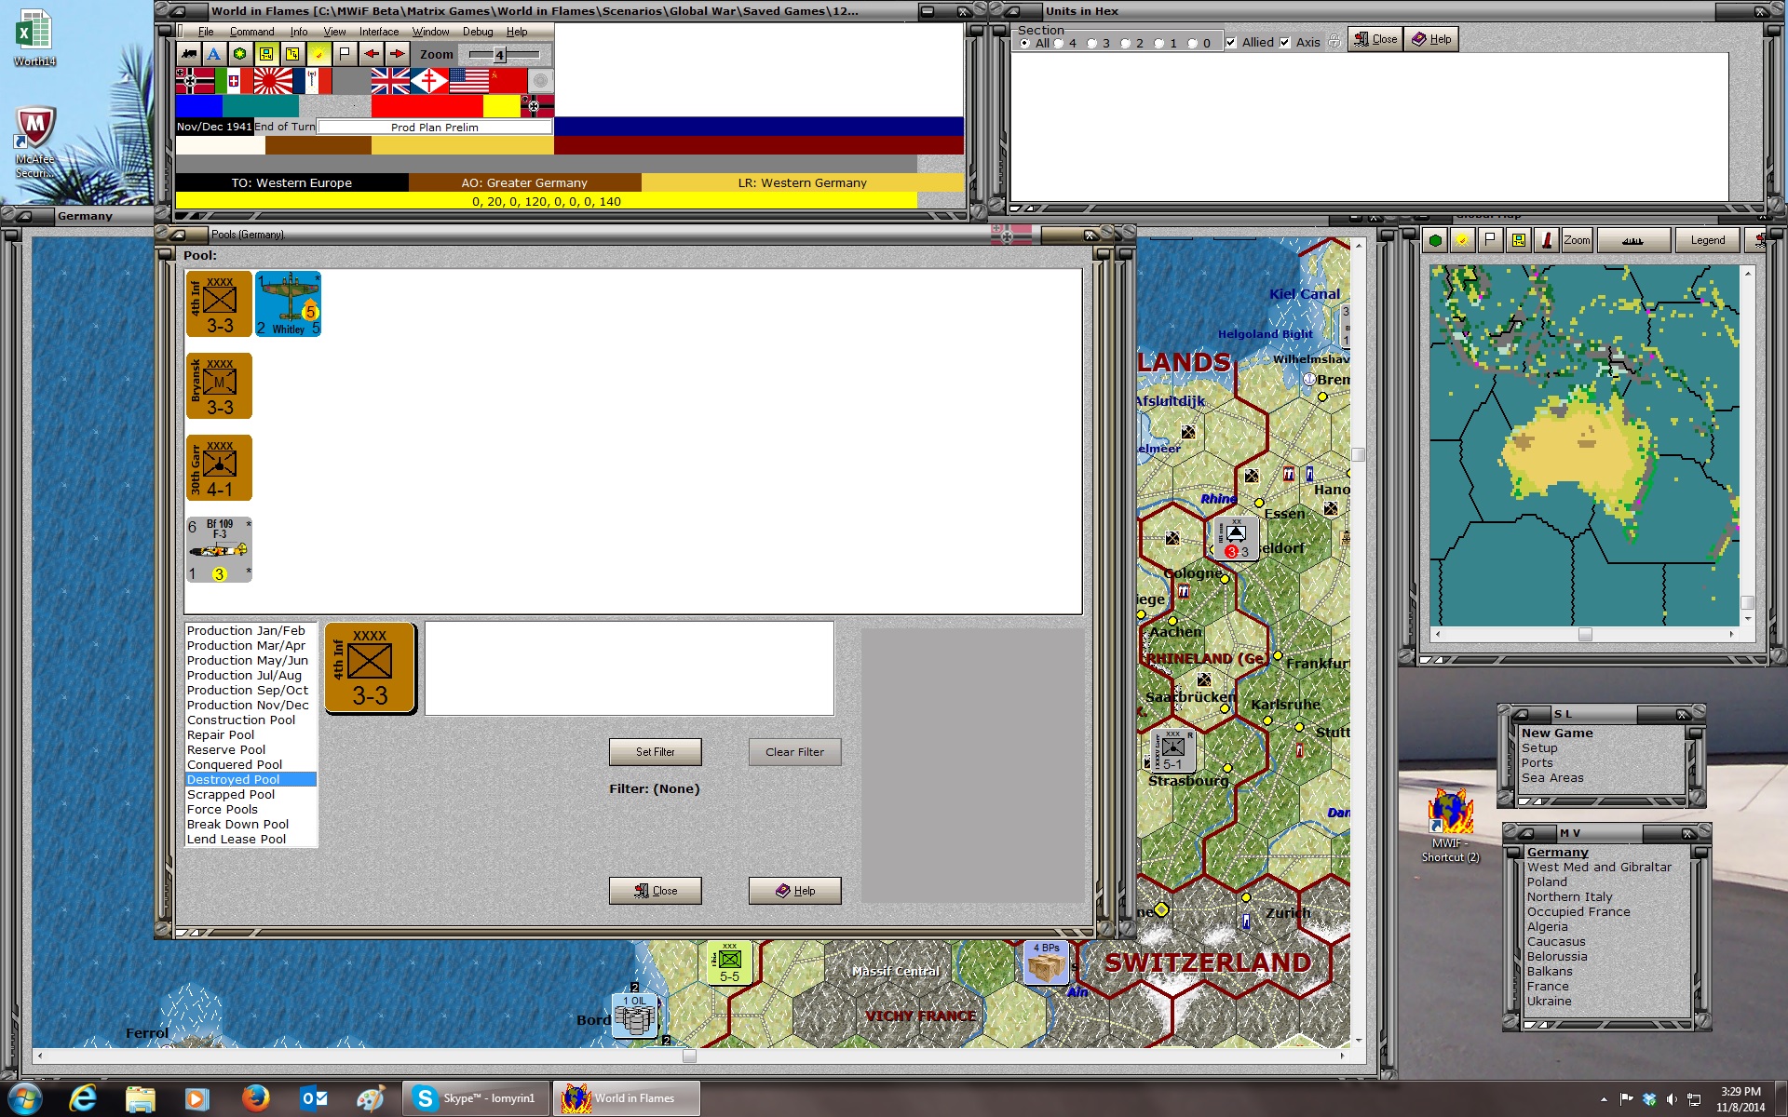
Task: Select the 30th Garr 4-1 unit counter
Action: click(x=219, y=468)
